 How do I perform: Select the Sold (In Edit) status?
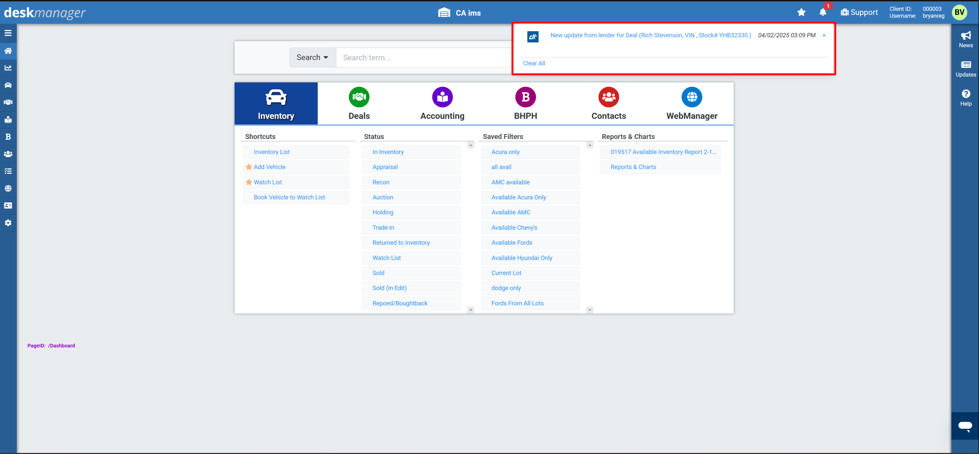point(411,288)
